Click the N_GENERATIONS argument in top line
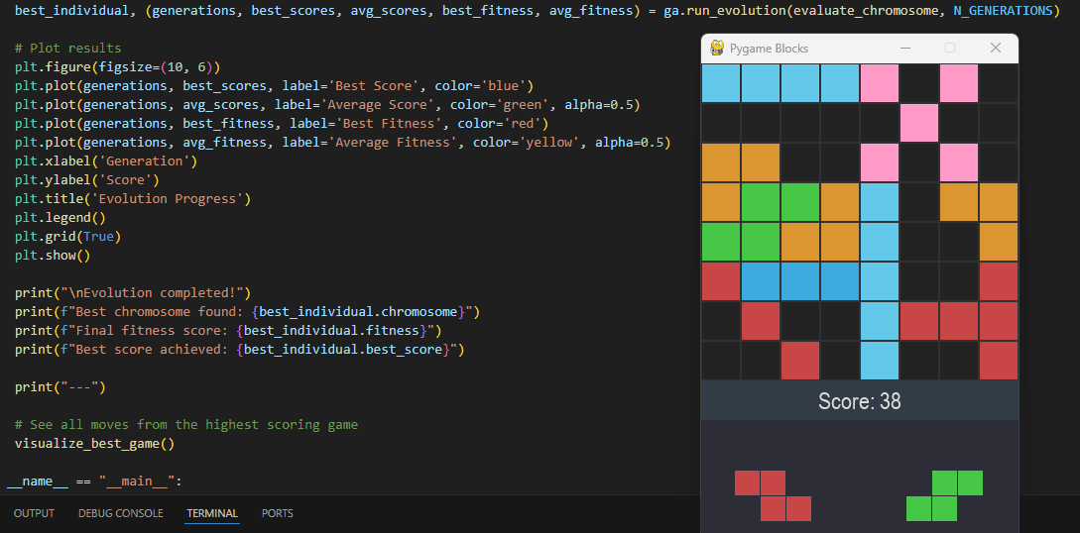This screenshot has height=533, width=1080. pos(1001,11)
